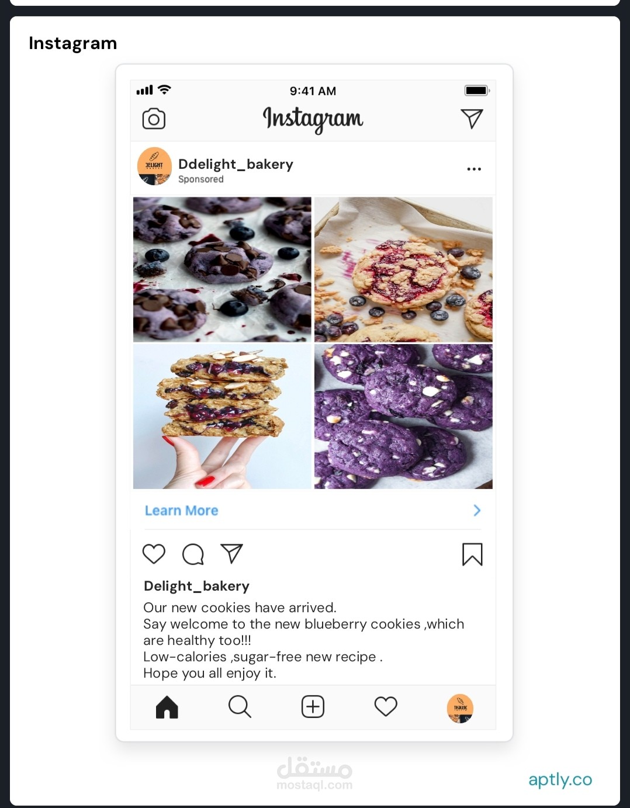
Task: Open the Search tab magnifier icon
Action: coord(240,706)
